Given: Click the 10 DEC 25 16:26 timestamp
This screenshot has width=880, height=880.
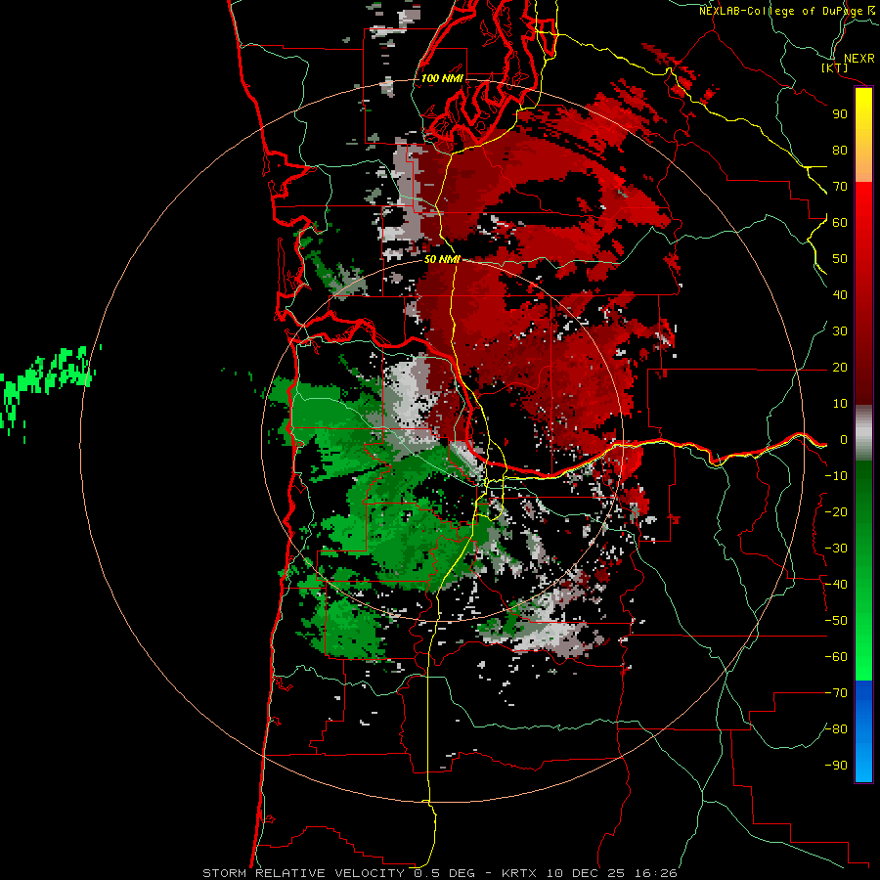Looking at the screenshot, I should [x=610, y=873].
